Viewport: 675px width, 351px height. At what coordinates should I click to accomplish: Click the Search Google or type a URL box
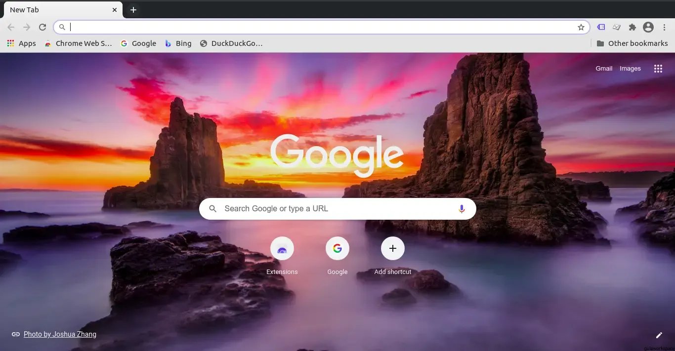[337, 209]
